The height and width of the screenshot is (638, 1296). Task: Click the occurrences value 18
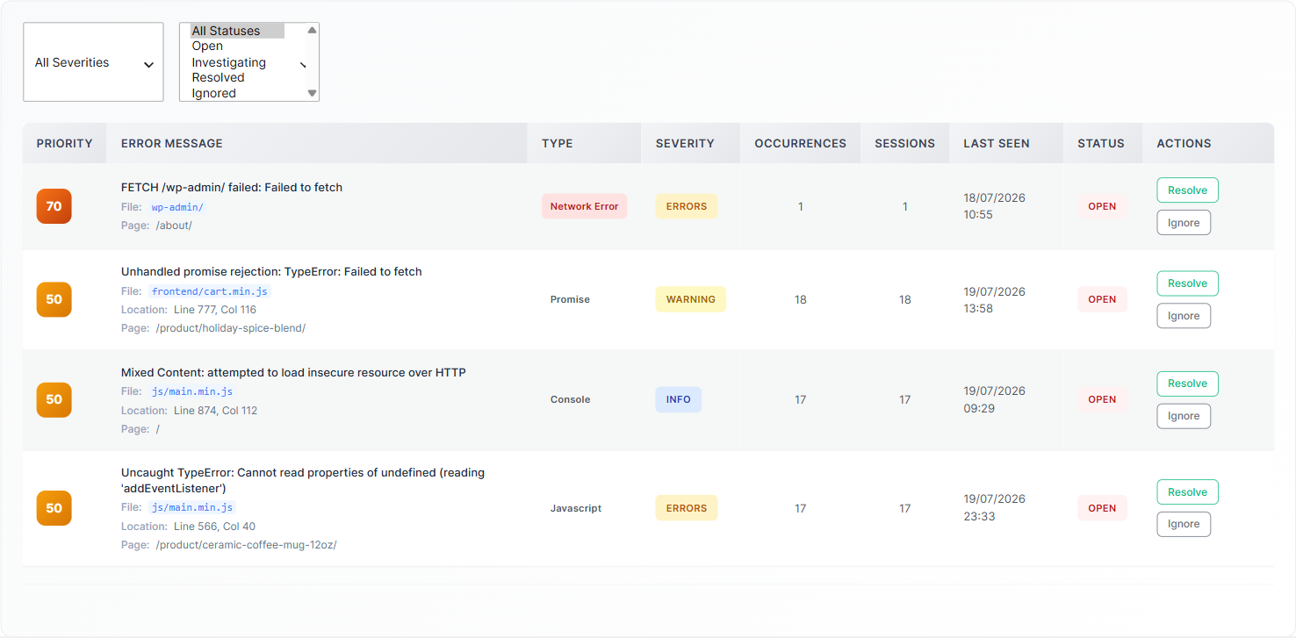[801, 299]
